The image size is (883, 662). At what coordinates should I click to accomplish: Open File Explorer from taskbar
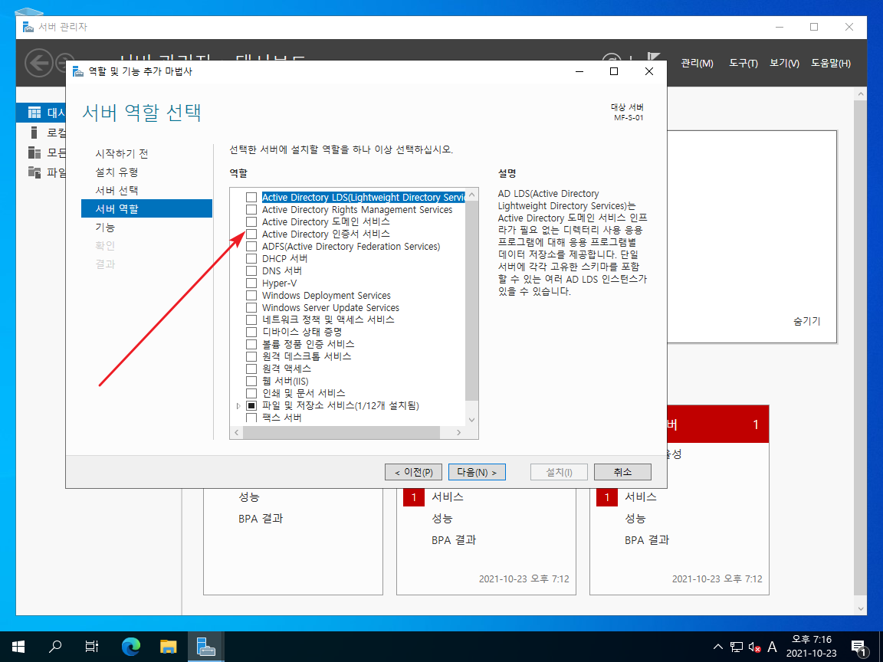[169, 646]
